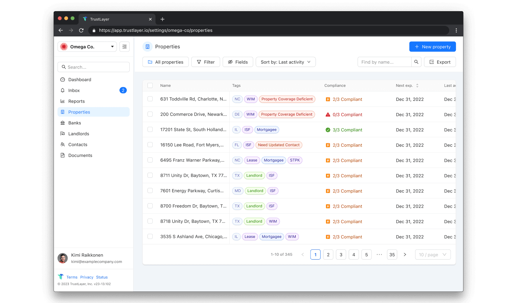Click the sidebar Search field

coord(93,67)
